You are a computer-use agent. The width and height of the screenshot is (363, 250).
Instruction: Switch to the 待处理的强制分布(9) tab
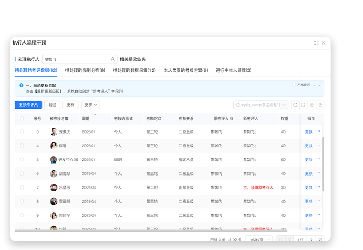pos(85,71)
